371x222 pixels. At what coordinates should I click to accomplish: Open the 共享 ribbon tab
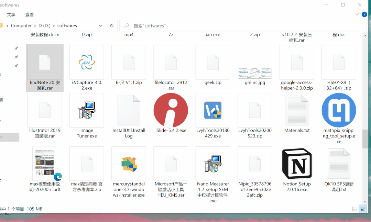tap(11, 15)
